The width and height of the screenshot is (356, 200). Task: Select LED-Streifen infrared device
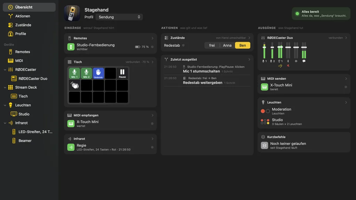coord(29,132)
